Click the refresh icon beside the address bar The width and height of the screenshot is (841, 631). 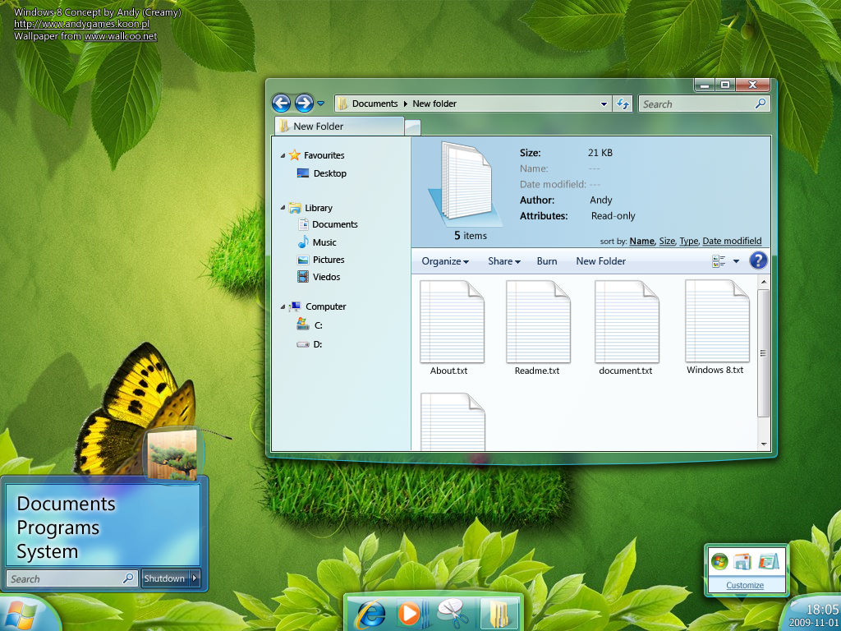623,104
